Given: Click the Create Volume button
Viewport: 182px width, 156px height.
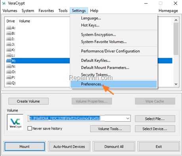Looking at the screenshot, I should pos(29,101).
